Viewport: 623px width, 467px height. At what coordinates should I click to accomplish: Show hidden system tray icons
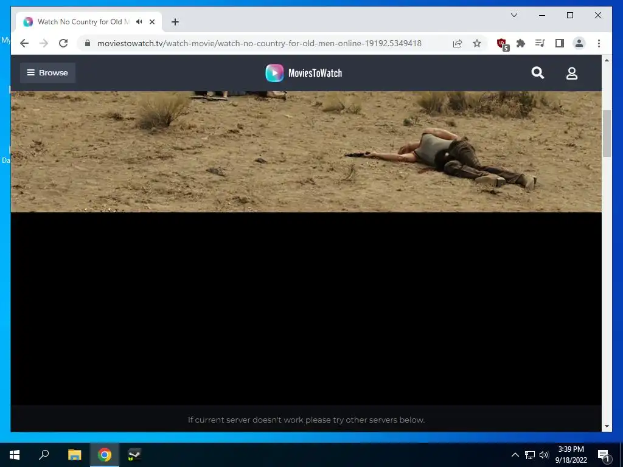[515, 455]
